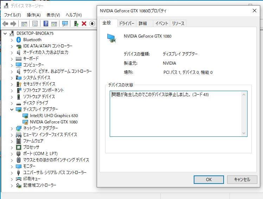
Task: Click the プロセッサ category icon
Action: click(18, 147)
